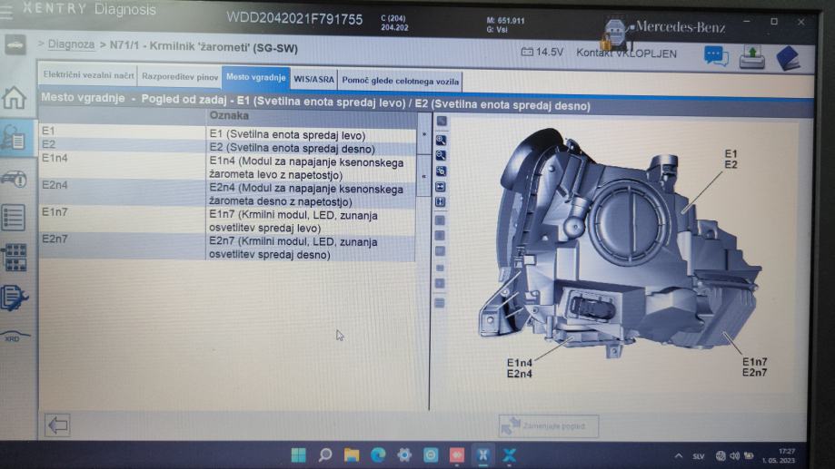Click the upper table splitter arrow
Screen dimensions: 835x469
(x=424, y=134)
